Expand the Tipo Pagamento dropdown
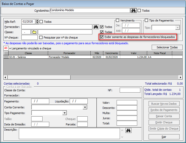The image size is (186, 143). tap(64, 113)
